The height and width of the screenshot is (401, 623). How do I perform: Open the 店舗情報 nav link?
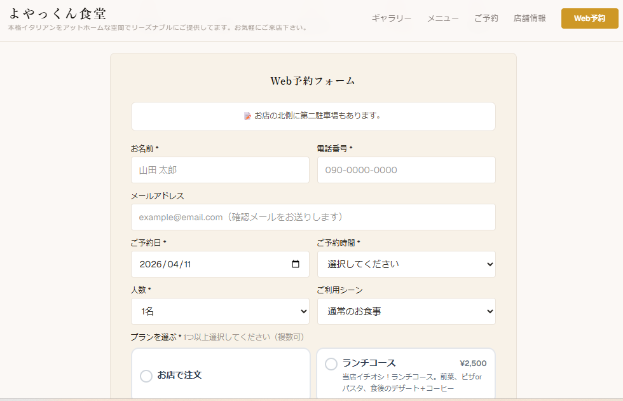tap(530, 18)
